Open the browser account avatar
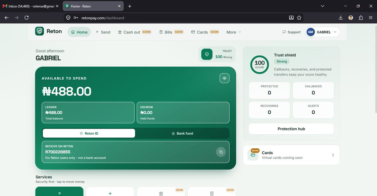Viewport: 377px width, 196px height. coord(351,18)
